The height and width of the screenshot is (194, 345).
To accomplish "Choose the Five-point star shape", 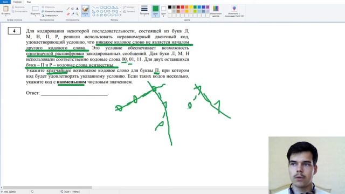I will pos(101,15).
